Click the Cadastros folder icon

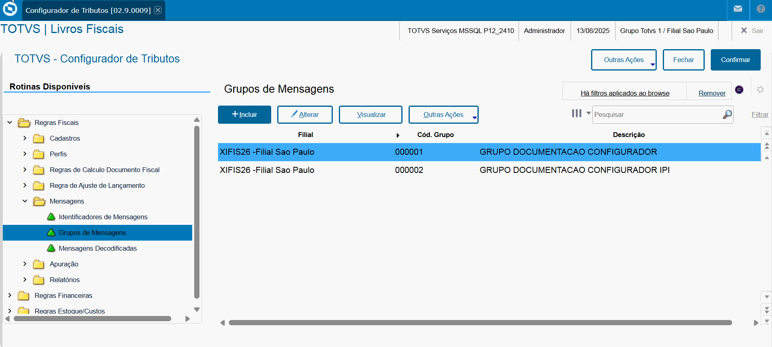(39, 138)
